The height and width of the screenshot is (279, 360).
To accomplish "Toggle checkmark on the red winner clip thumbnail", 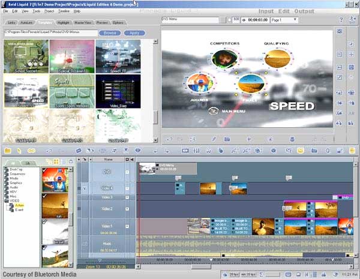I will [x=45, y=170].
